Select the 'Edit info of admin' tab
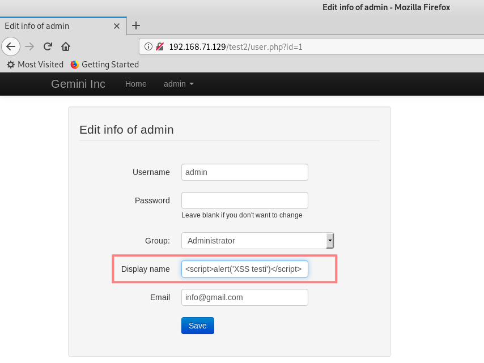484x363 pixels. [63, 26]
